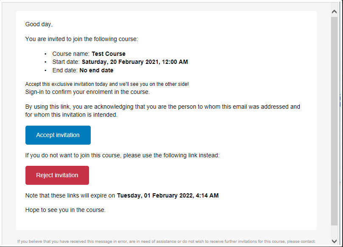Screen dimensions: 343x247
Task: Click the grey footer disclaimer text
Action: click(166, 242)
